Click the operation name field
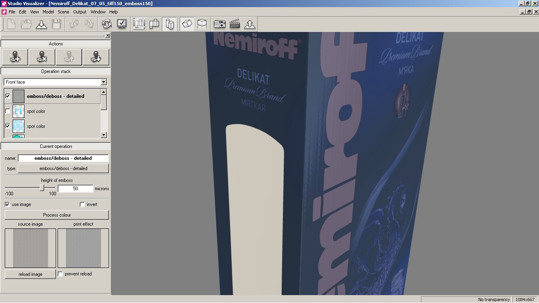The height and width of the screenshot is (303, 539). pos(63,158)
